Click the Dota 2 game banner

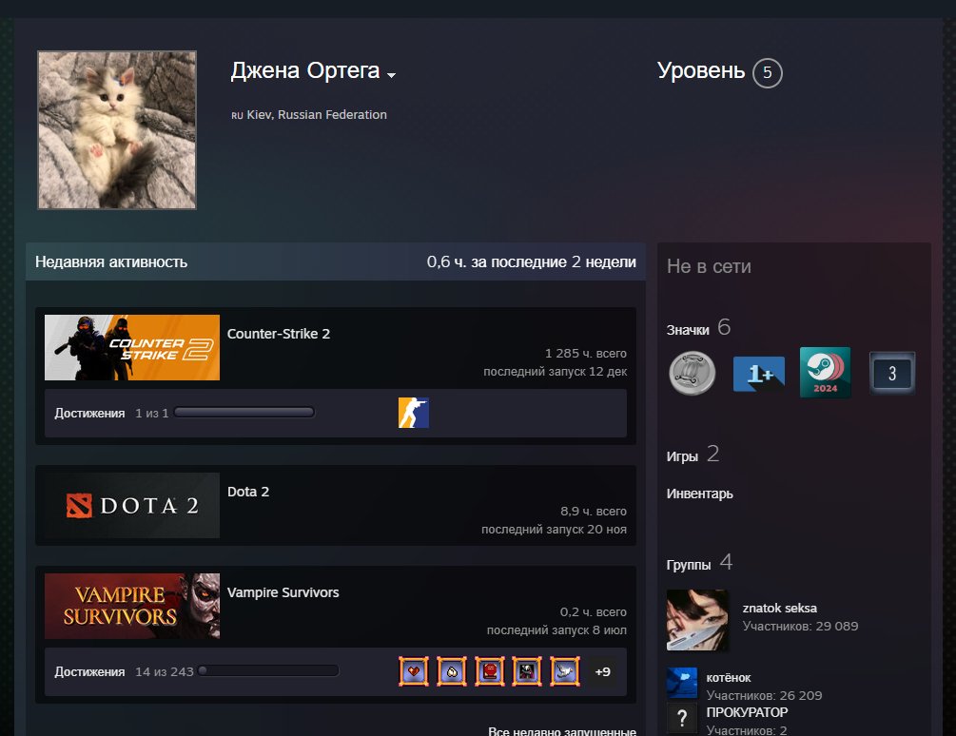132,506
